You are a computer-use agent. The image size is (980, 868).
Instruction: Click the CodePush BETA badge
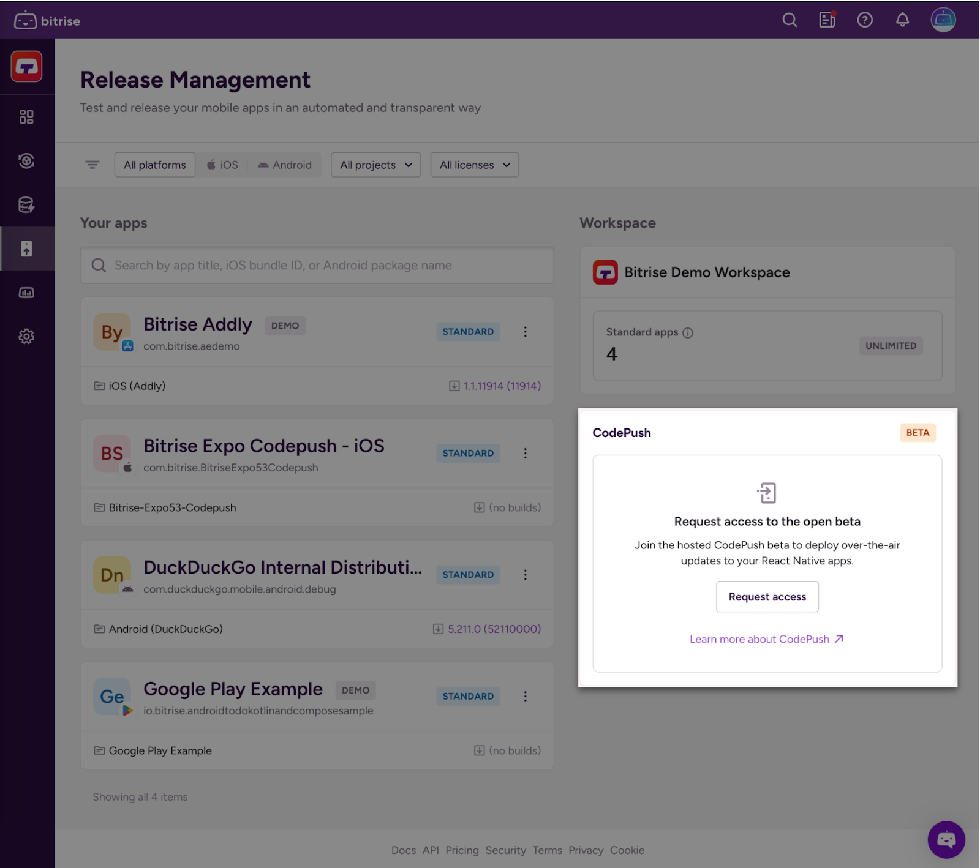tap(918, 433)
